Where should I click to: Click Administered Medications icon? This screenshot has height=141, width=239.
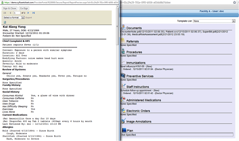(123, 99)
